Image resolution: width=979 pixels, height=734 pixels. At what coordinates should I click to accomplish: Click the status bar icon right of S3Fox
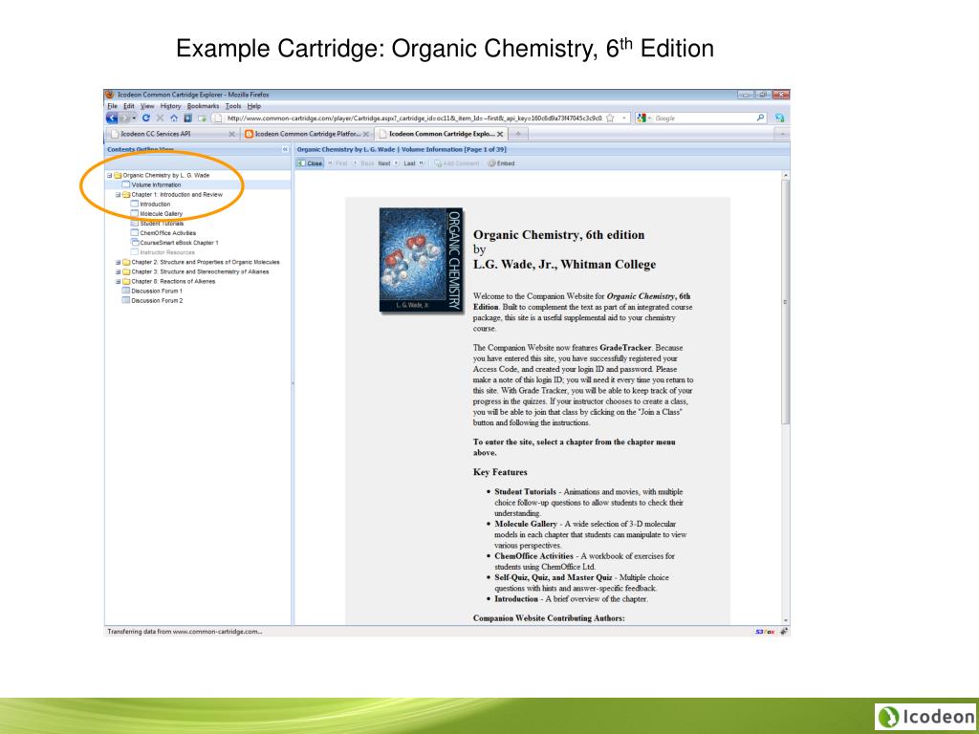tap(784, 632)
